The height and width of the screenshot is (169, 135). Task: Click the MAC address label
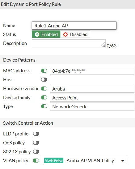click(17, 71)
